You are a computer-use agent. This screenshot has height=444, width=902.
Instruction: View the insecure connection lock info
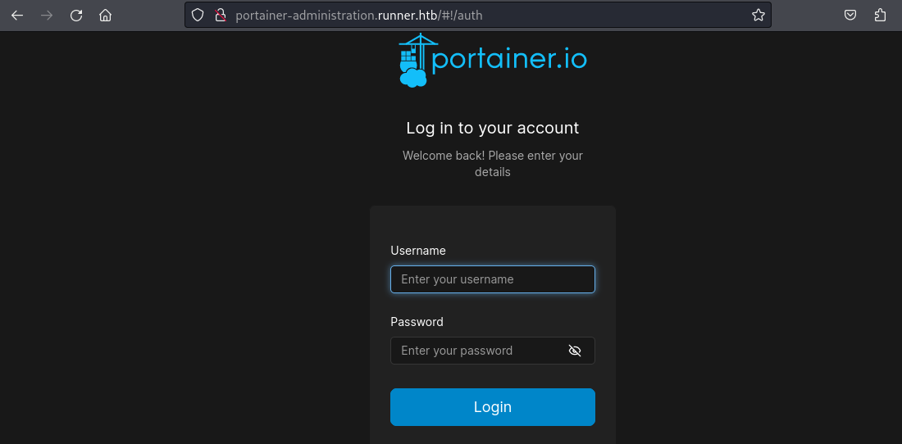point(219,15)
